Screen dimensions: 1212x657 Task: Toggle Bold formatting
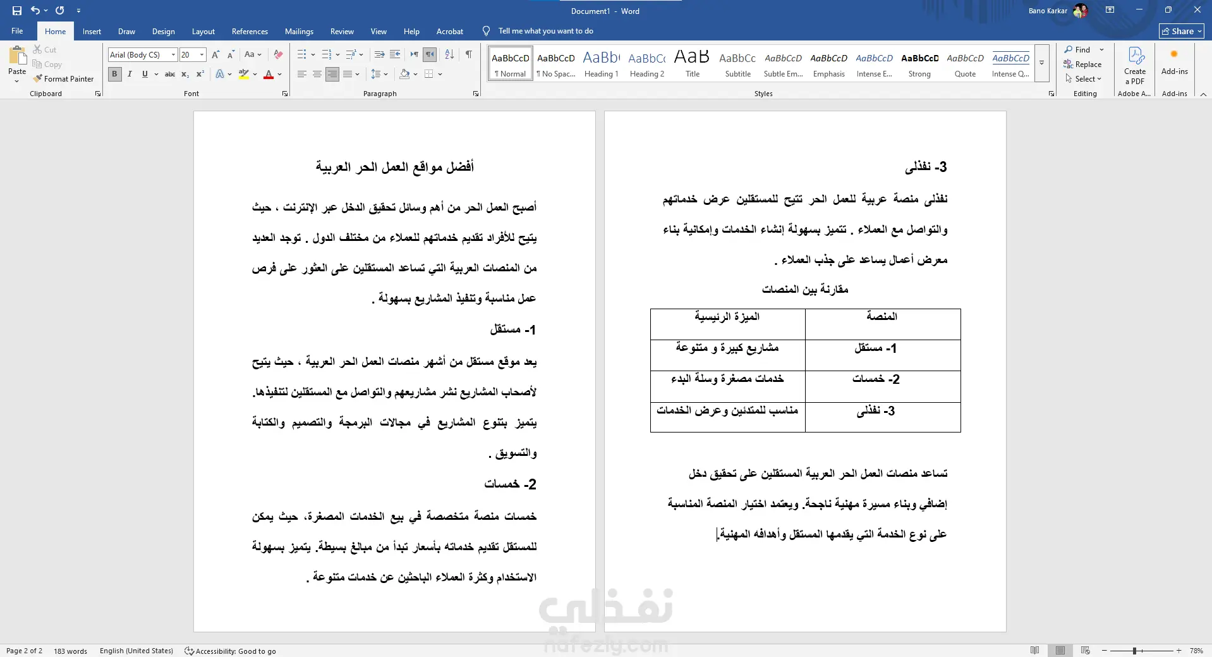pos(114,74)
